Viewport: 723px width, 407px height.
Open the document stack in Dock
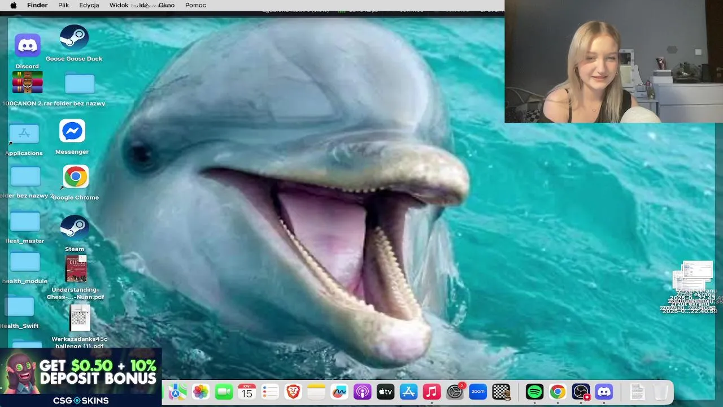[637, 392]
